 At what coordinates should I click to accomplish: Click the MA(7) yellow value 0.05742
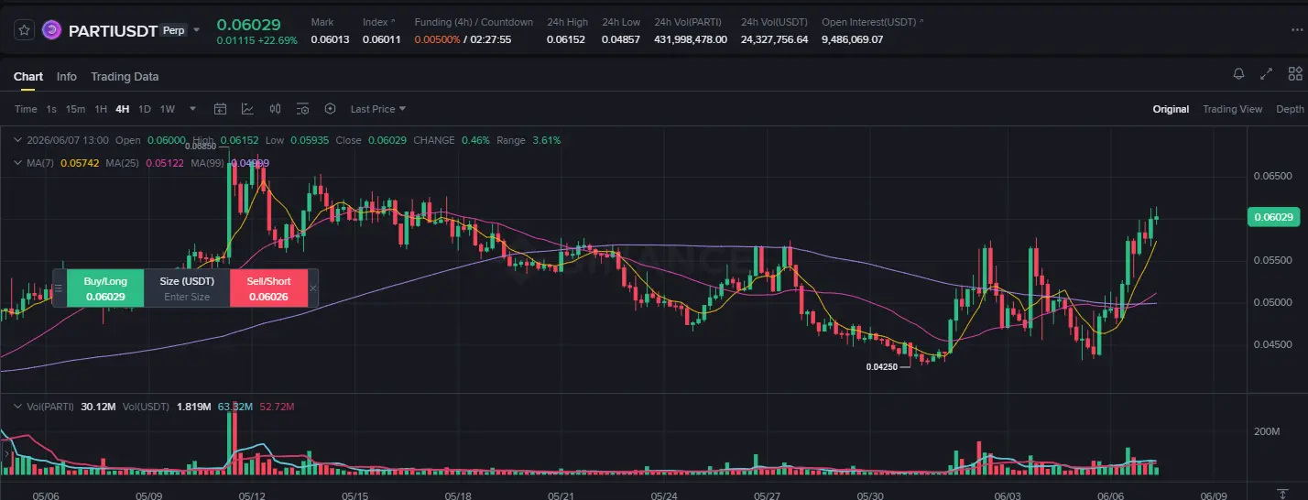pos(80,163)
